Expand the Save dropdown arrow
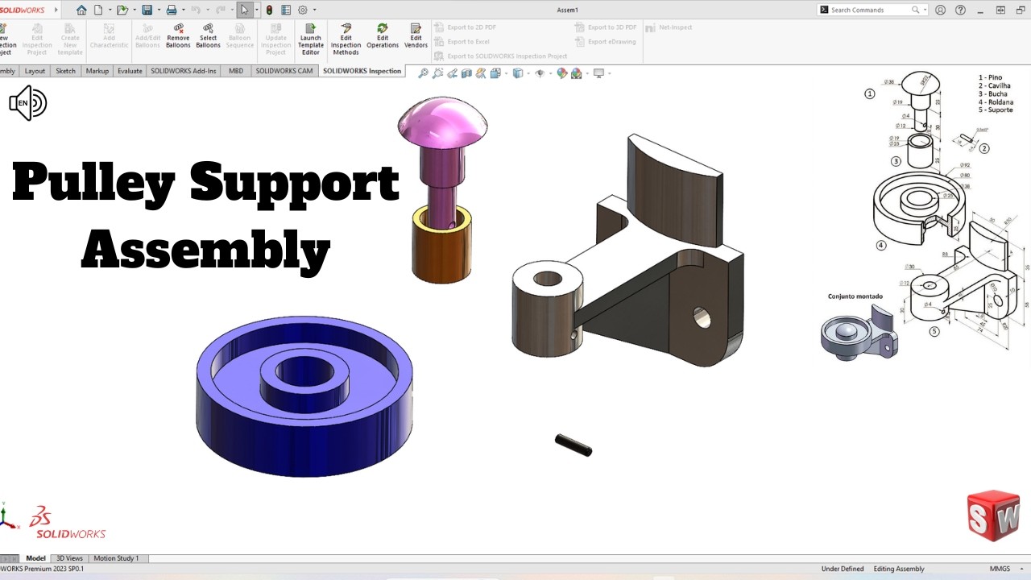 [158, 10]
